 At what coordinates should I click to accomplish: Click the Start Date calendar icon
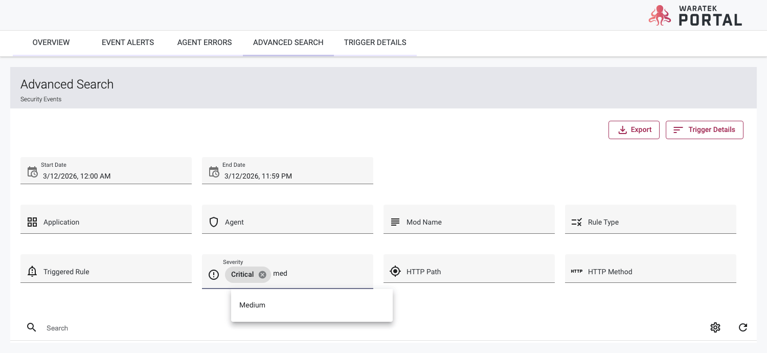[x=32, y=172]
